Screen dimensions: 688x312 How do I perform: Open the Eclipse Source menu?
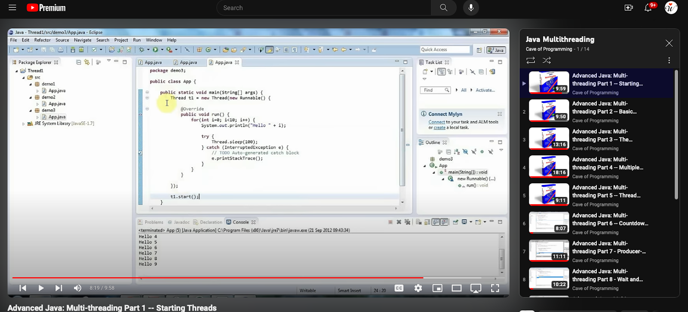(62, 40)
